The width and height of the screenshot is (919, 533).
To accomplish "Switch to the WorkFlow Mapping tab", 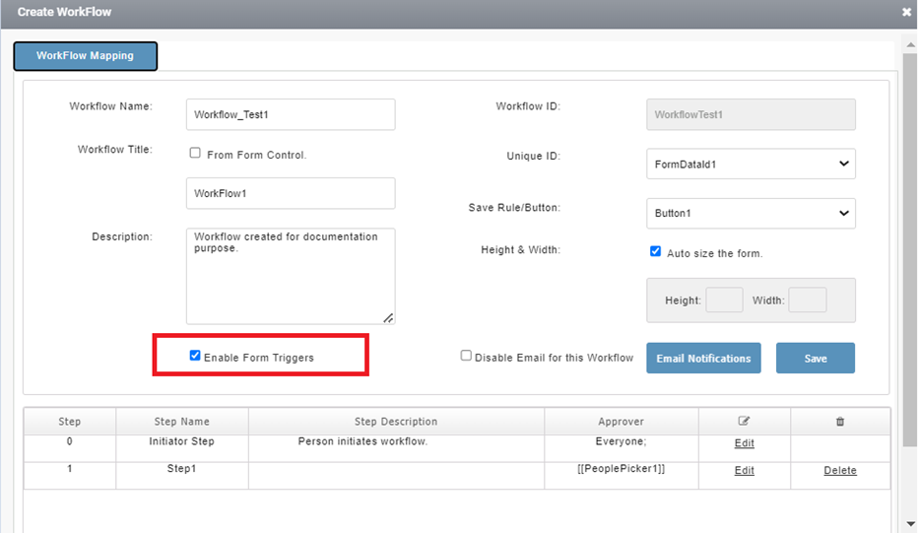I will click(x=86, y=56).
